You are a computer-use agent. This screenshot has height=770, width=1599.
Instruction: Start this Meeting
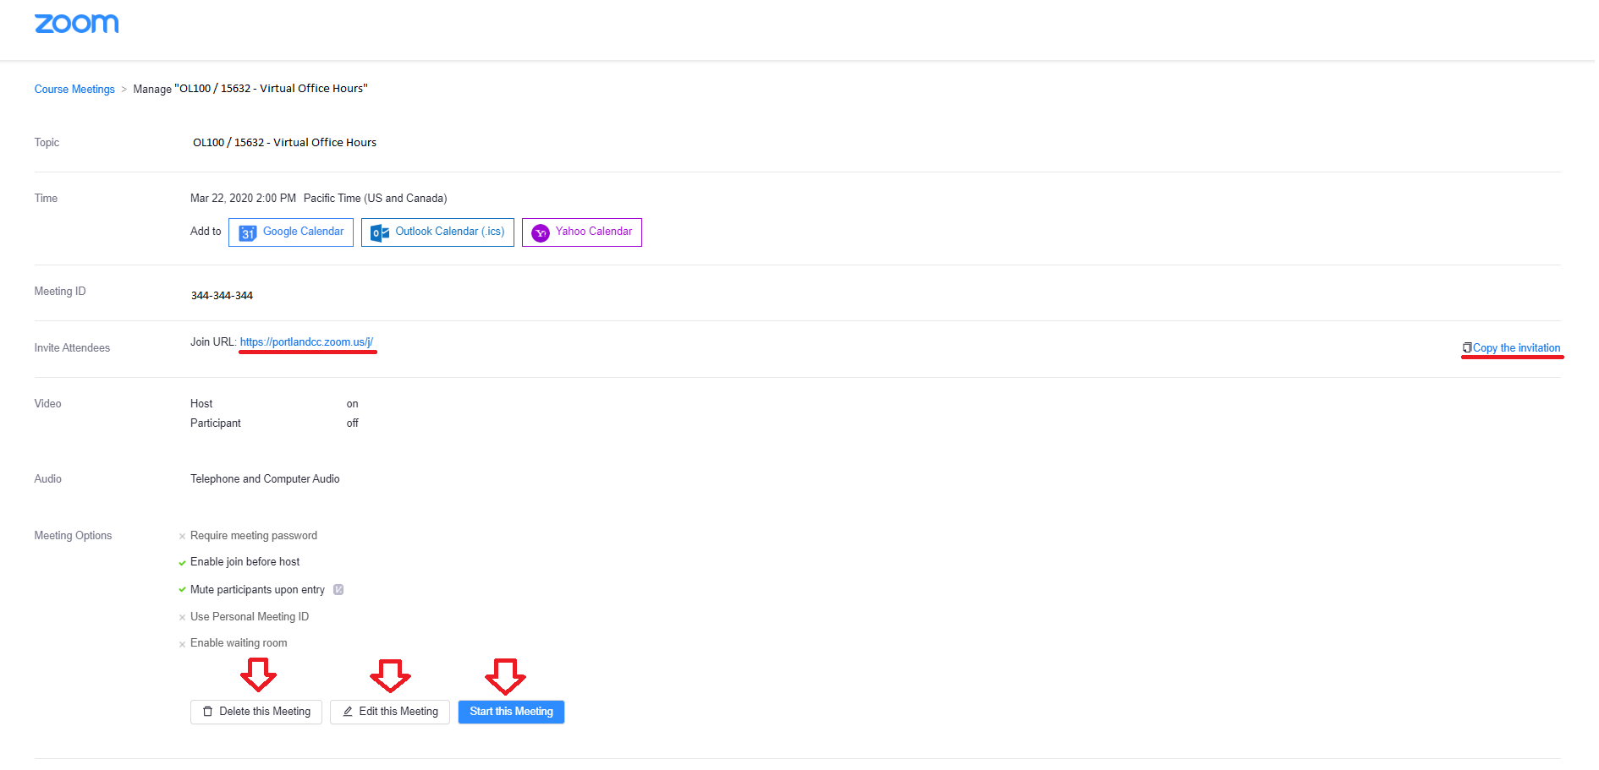[510, 711]
